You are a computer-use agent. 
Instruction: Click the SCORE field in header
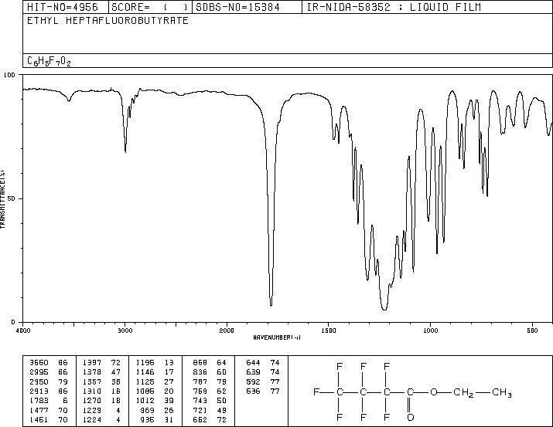coord(150,7)
